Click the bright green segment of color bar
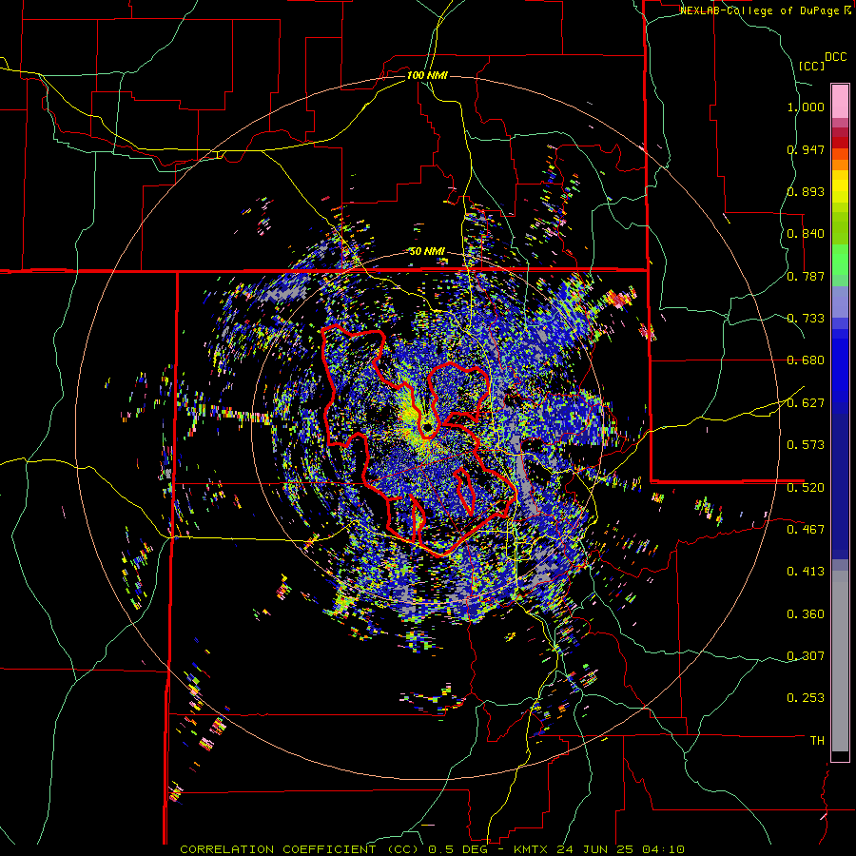Image resolution: width=856 pixels, height=856 pixels. [x=840, y=260]
